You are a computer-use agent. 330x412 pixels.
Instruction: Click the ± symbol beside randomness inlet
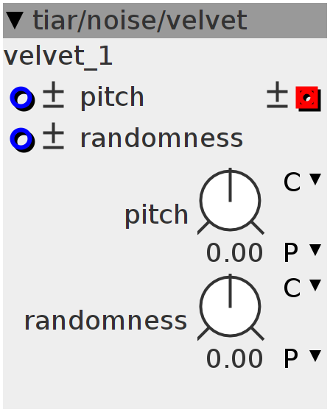[54, 136]
